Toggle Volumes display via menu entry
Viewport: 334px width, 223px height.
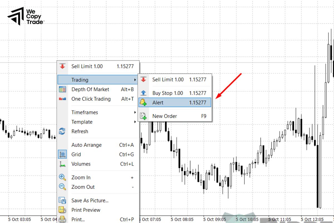click(x=81, y=164)
